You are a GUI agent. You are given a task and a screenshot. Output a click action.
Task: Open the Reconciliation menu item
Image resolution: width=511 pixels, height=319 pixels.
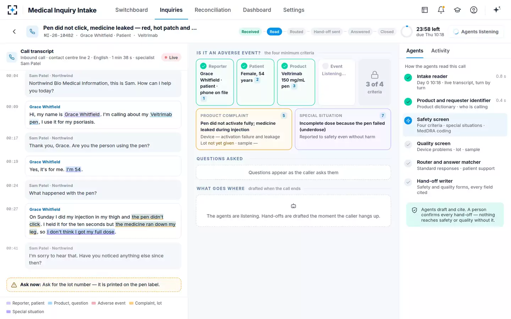tap(213, 10)
